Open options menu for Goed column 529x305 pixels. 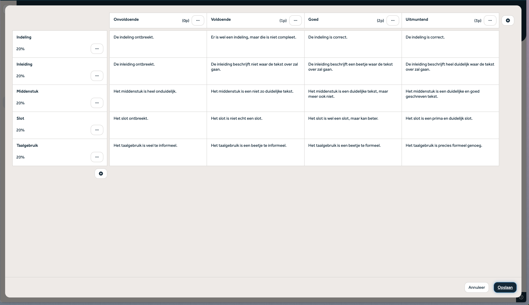tap(393, 20)
